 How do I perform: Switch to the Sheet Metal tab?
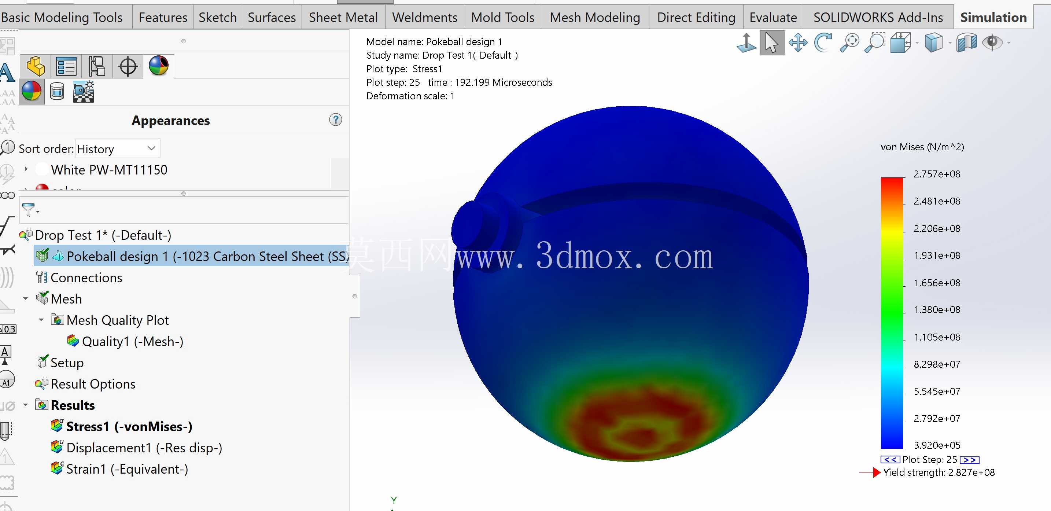pyautogui.click(x=343, y=17)
